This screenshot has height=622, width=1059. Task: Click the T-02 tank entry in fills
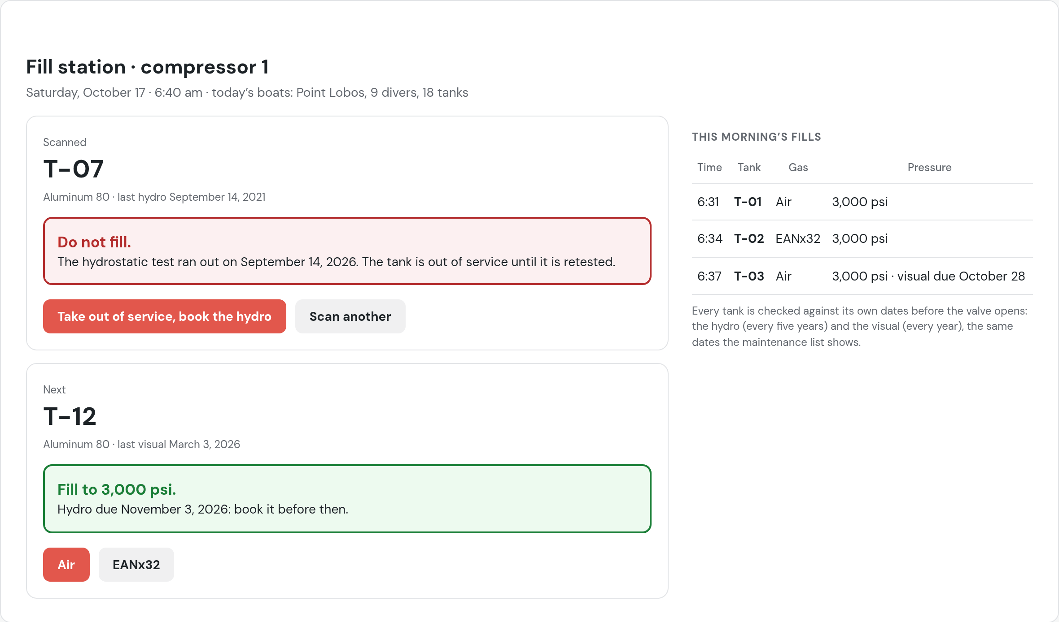point(749,238)
